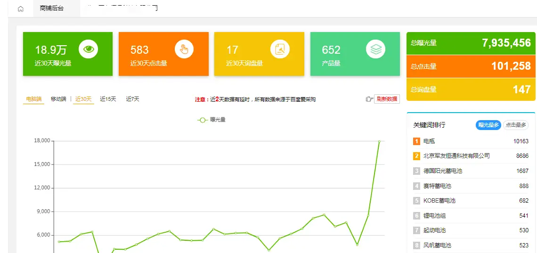Click keyword 电瓶 ranked first
The width and height of the screenshot is (537, 253).
click(x=429, y=141)
